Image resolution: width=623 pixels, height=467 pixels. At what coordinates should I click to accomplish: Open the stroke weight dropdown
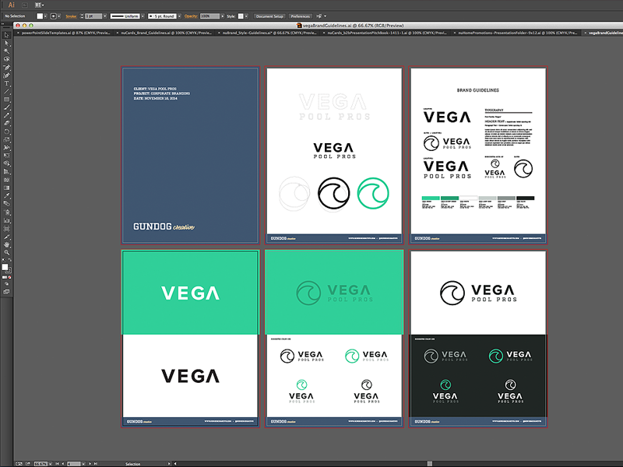click(x=105, y=16)
